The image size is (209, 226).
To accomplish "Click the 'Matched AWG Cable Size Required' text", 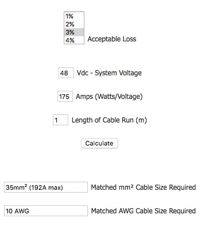I will coord(144,211).
